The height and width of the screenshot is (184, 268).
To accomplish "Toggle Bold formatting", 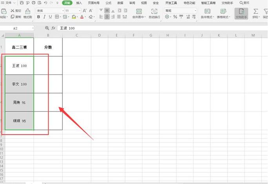I will pos(38,17).
